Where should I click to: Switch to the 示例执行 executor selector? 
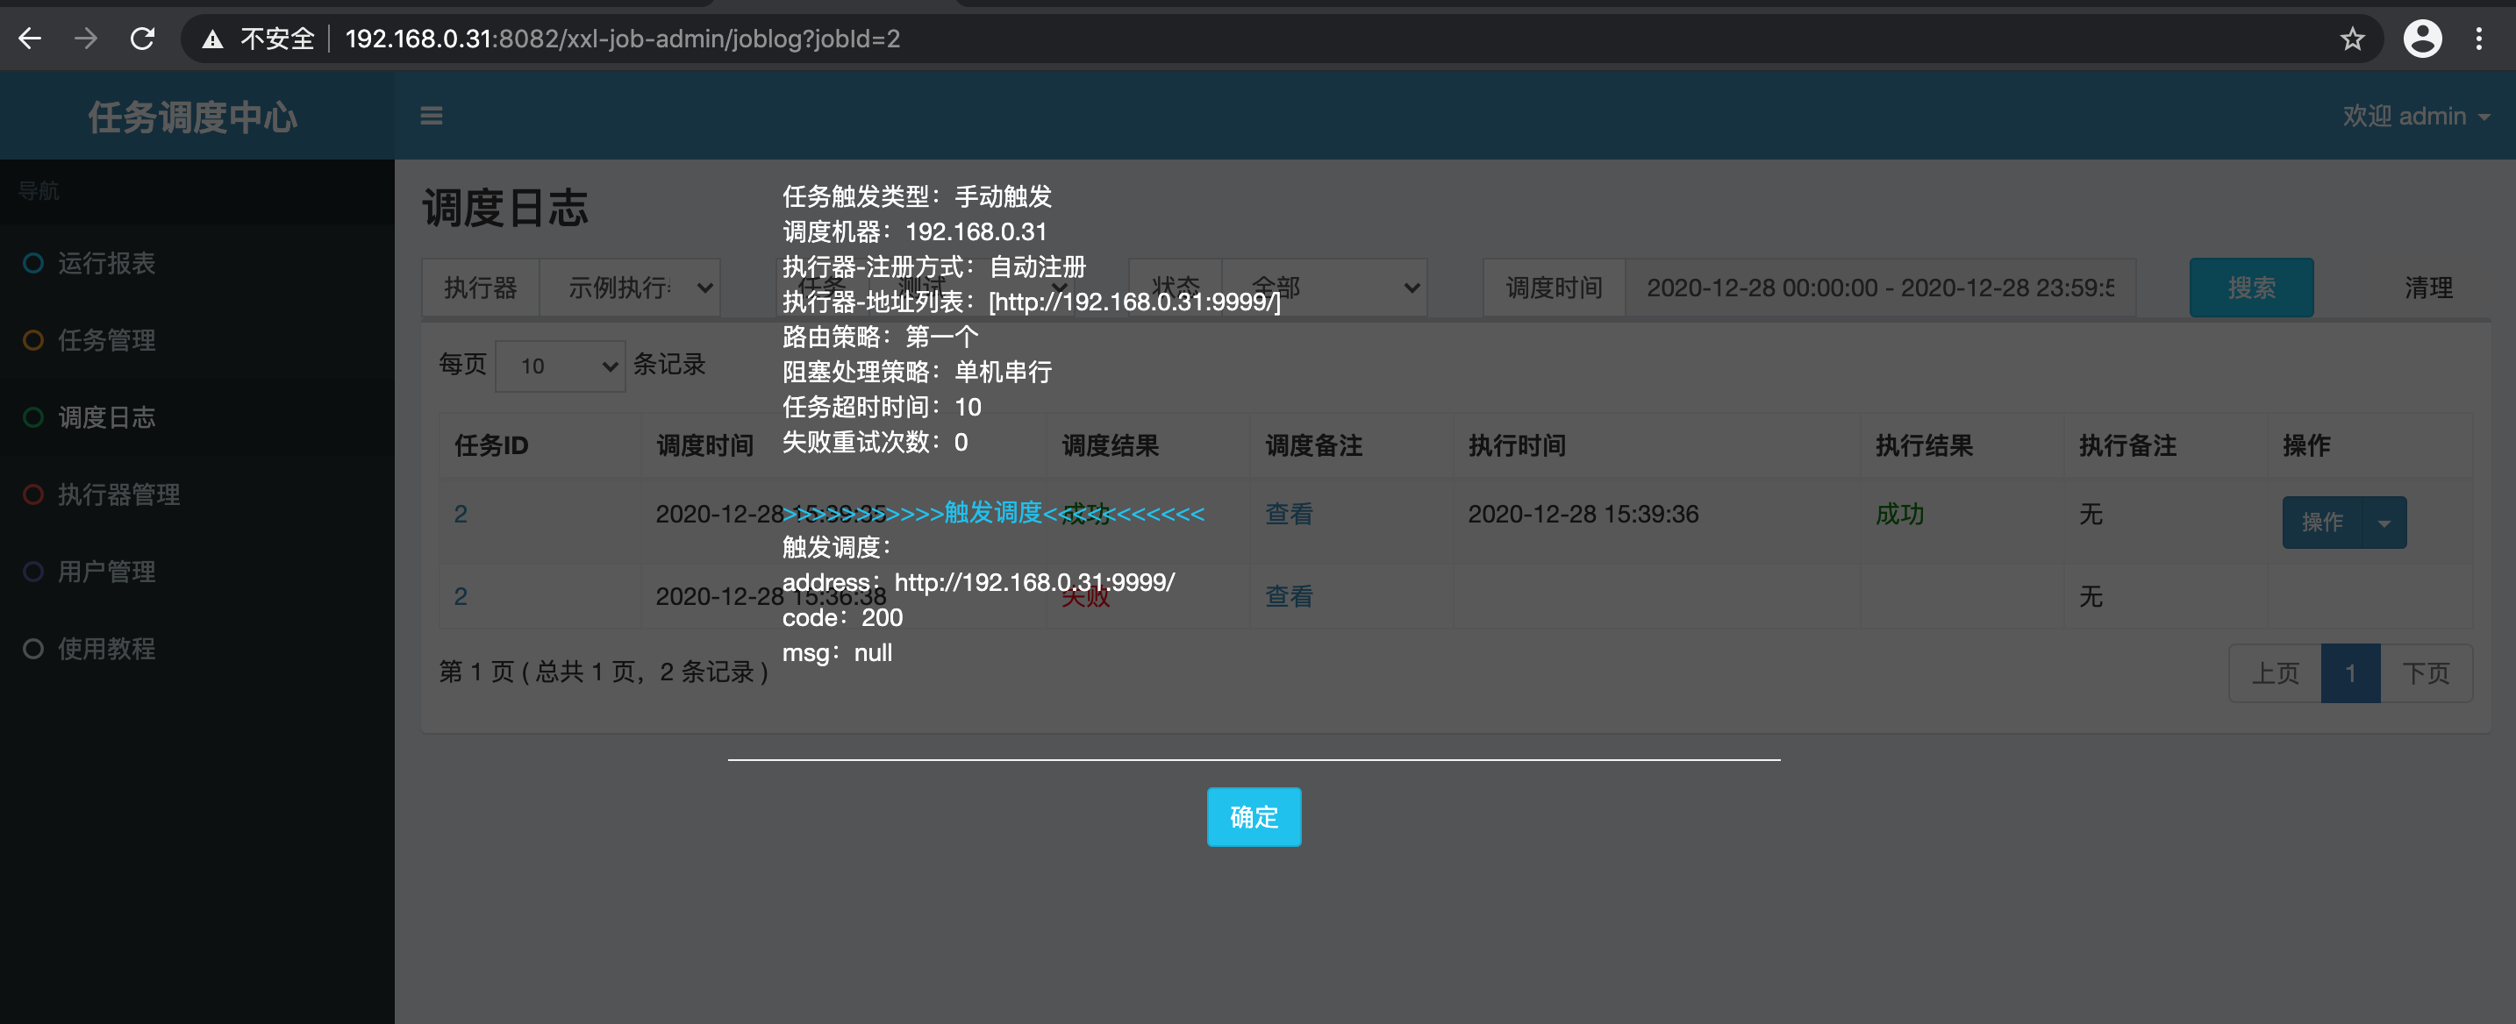(x=629, y=287)
